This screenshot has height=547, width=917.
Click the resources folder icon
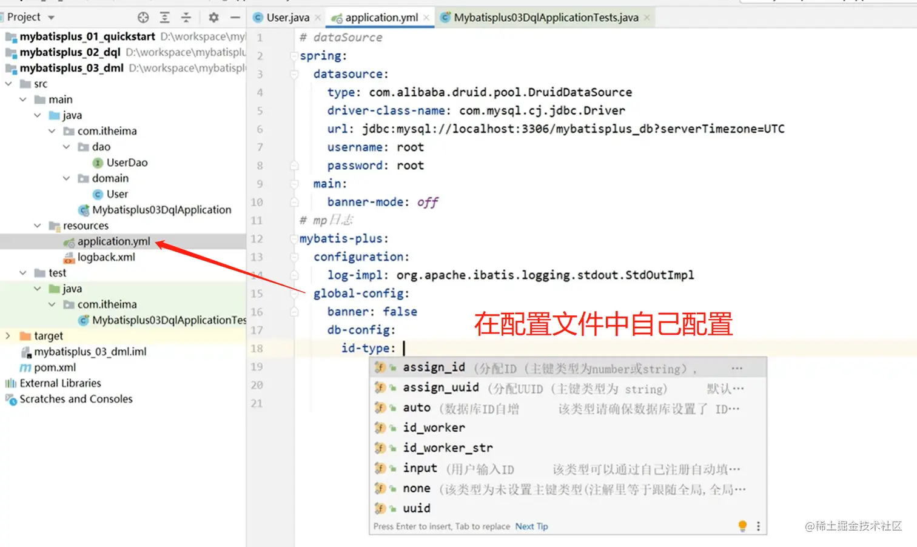coord(55,226)
